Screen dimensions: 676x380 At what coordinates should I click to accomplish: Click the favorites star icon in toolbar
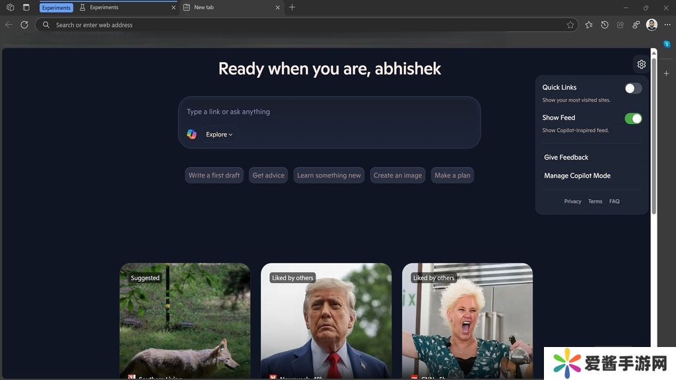pyautogui.click(x=589, y=25)
